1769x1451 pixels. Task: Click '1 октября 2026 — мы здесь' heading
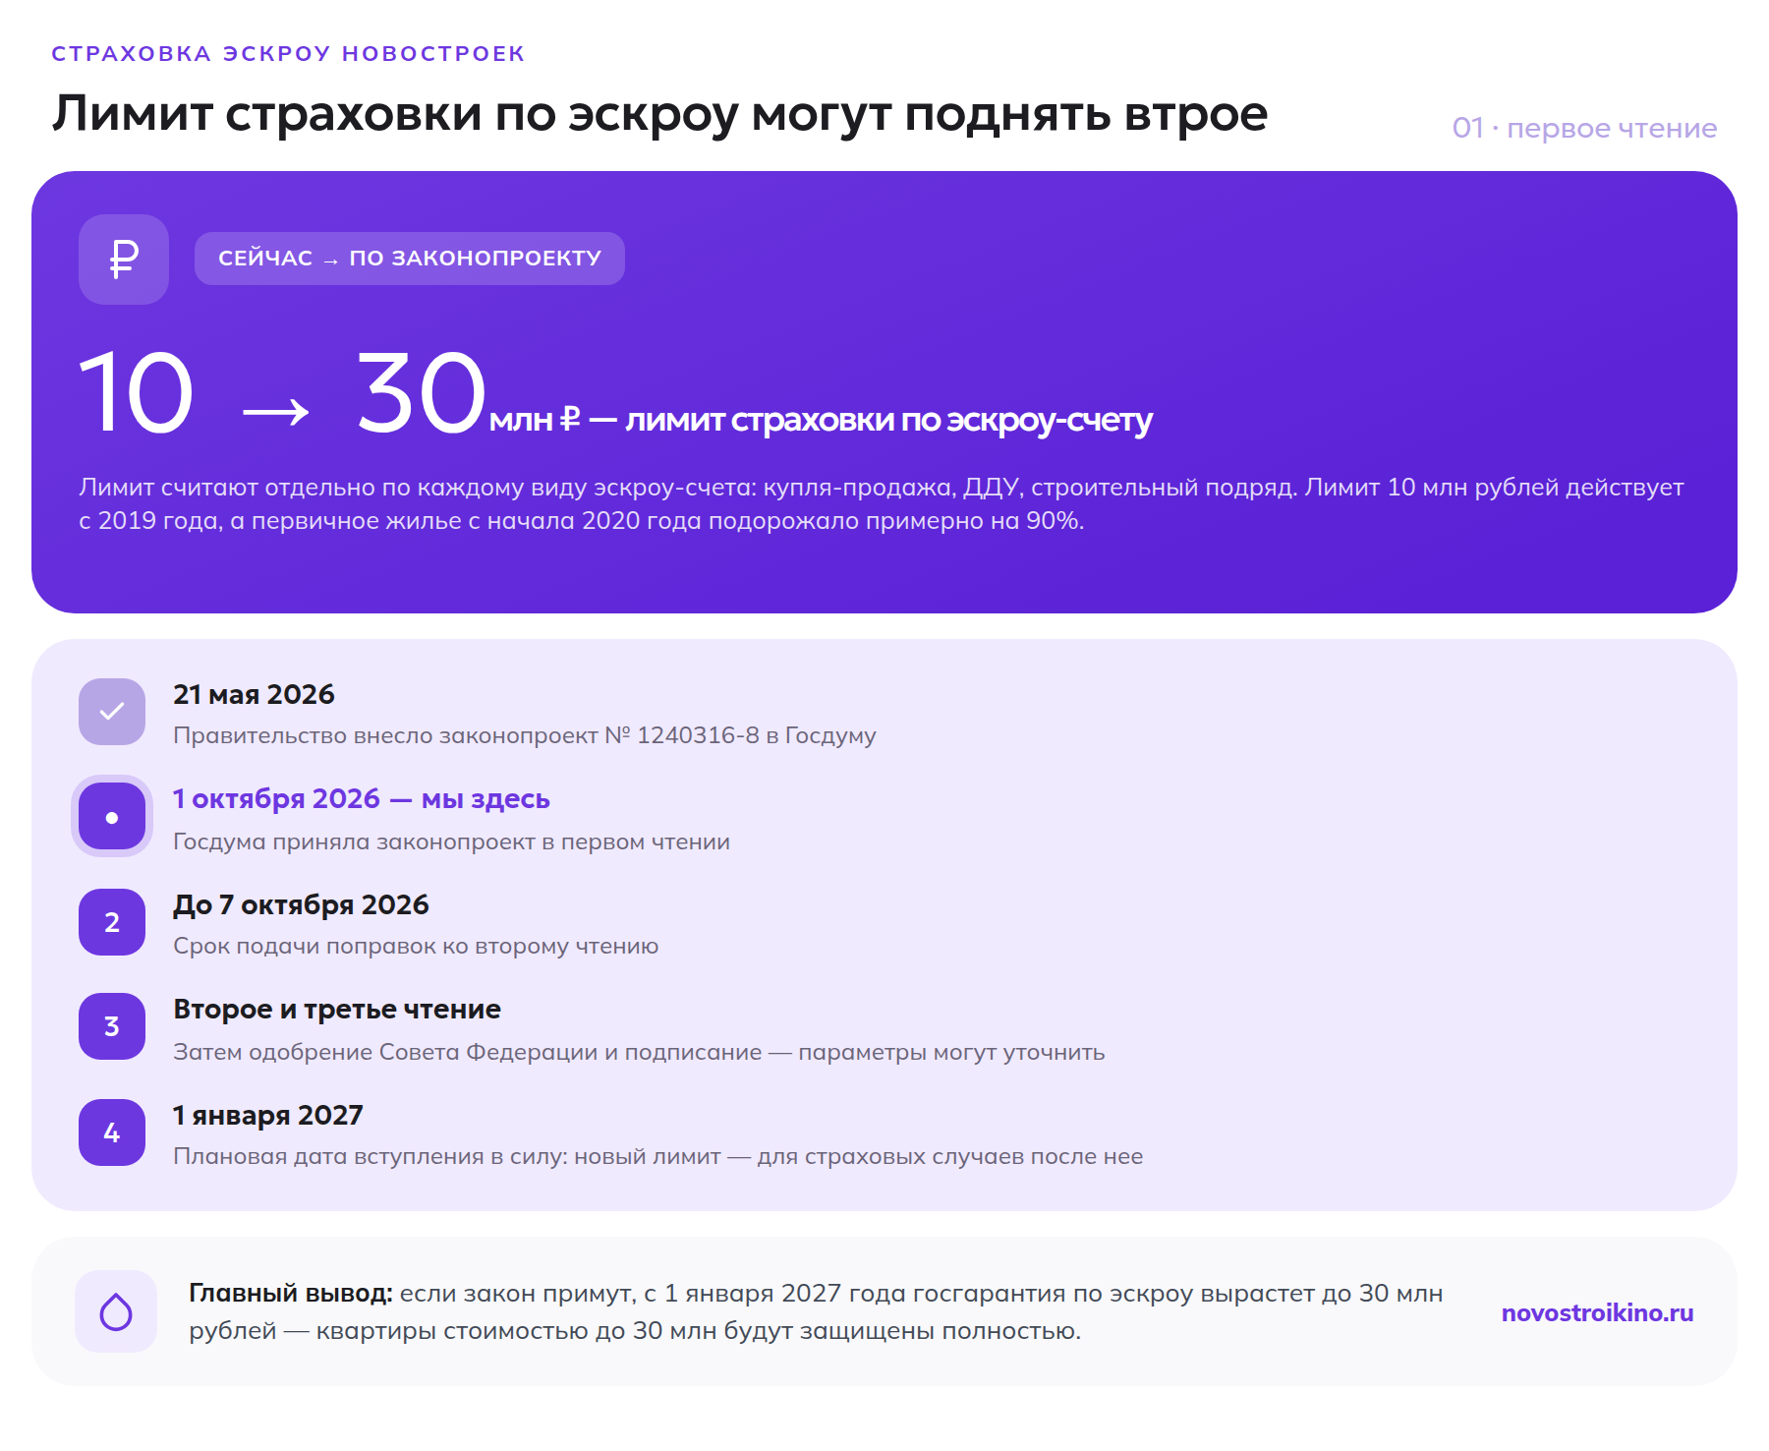(362, 799)
